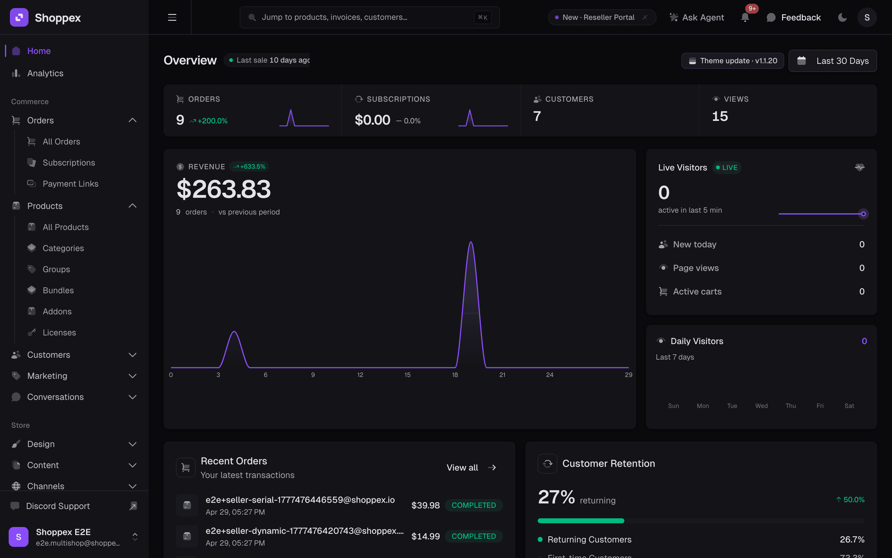Click the Last sale status badge
The height and width of the screenshot is (558, 892).
(x=267, y=60)
